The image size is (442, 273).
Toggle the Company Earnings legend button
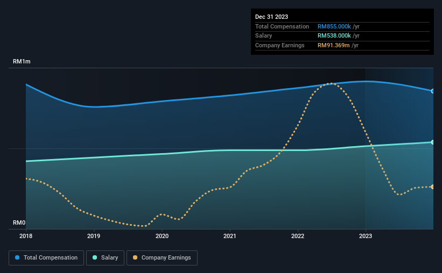coord(162,258)
